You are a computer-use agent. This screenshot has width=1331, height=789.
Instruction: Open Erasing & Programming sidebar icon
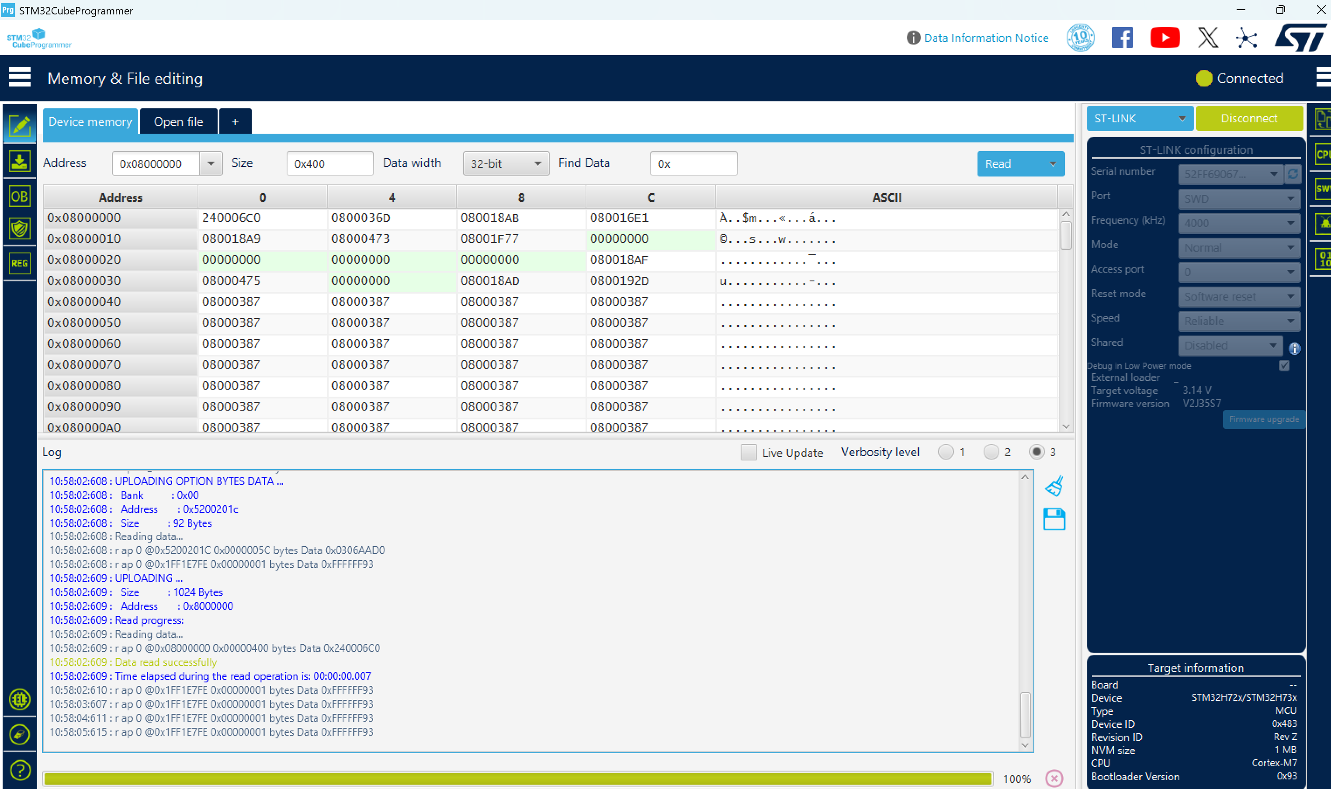20,161
